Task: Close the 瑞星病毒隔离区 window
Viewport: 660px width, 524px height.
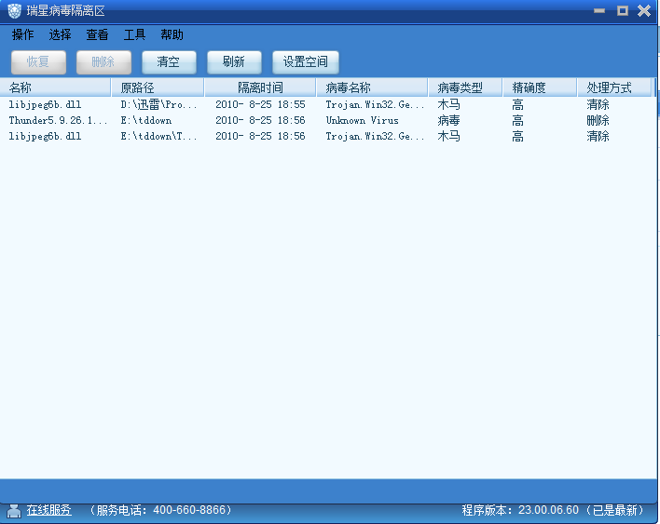Action: [x=644, y=10]
